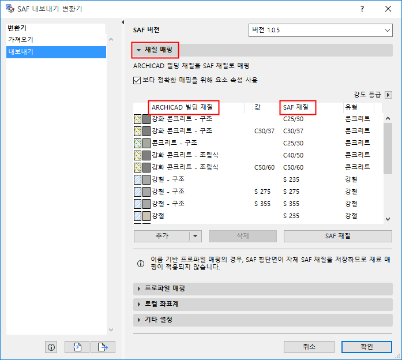
Task: Click hatch icon in 강화 콘크리트 - 구조 C30/37 row
Action: [138, 132]
